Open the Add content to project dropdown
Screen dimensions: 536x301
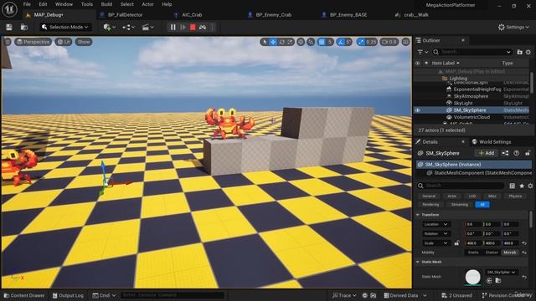110,28
